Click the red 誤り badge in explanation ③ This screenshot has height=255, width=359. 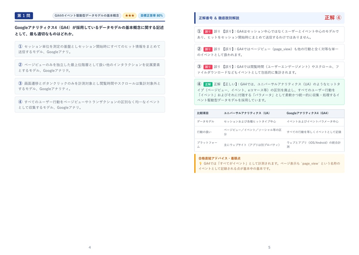[208, 67]
